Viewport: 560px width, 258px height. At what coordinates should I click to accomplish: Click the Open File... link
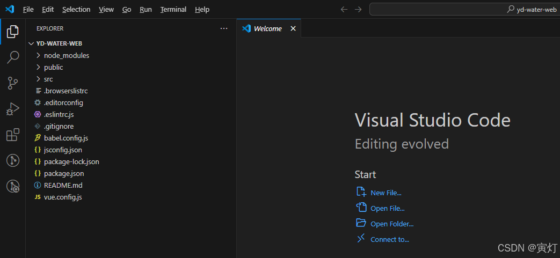388,209
